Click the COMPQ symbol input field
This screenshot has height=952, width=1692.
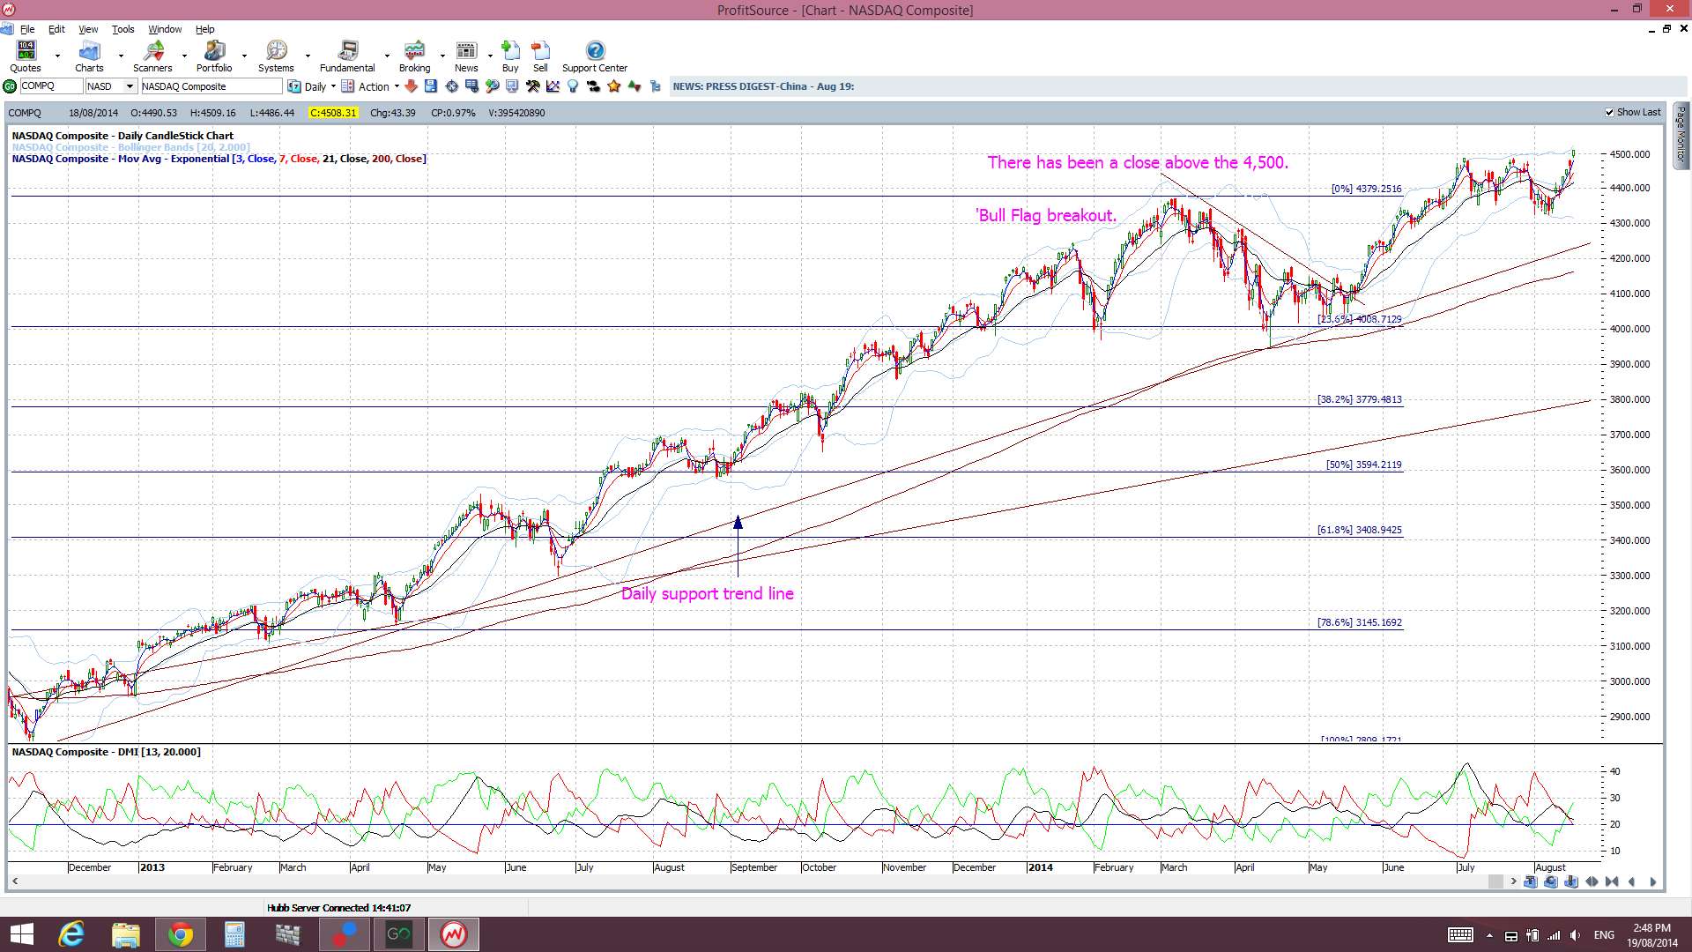click(51, 86)
